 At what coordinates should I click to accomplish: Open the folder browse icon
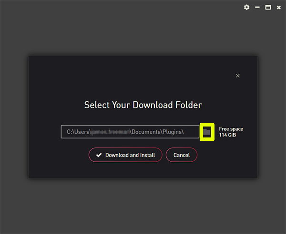pos(207,132)
